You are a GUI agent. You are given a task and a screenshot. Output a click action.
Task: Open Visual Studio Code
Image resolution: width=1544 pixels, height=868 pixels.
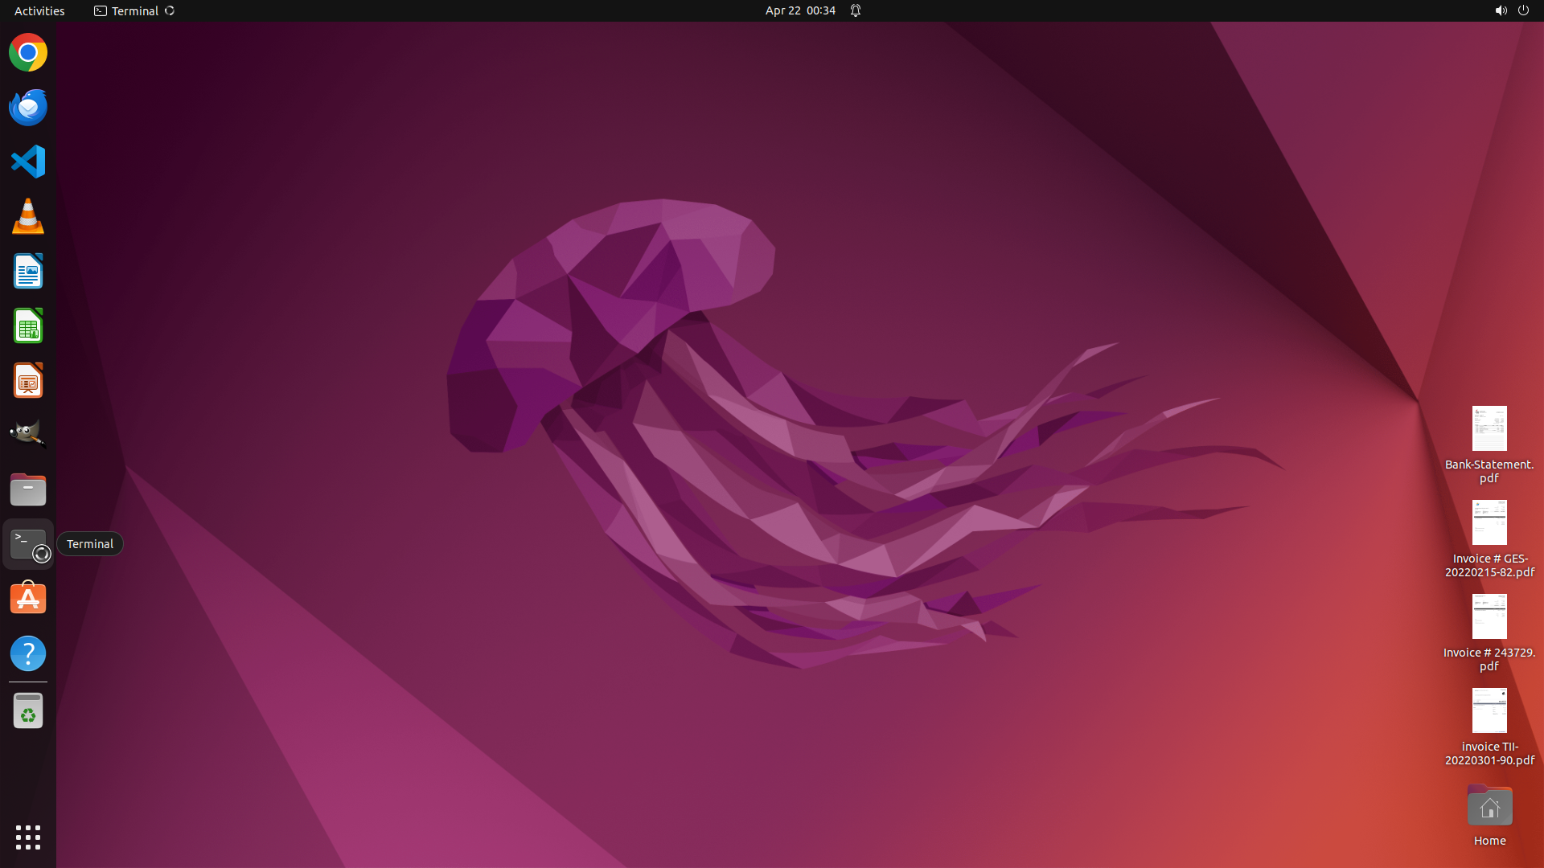tap(28, 162)
